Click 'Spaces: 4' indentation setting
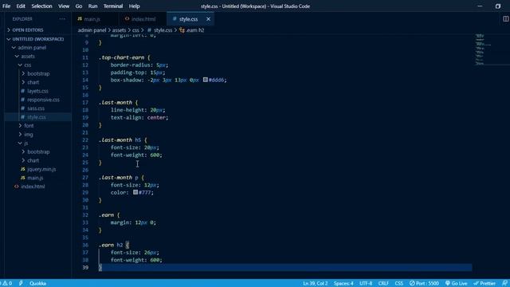The image size is (510, 287). tap(343, 283)
